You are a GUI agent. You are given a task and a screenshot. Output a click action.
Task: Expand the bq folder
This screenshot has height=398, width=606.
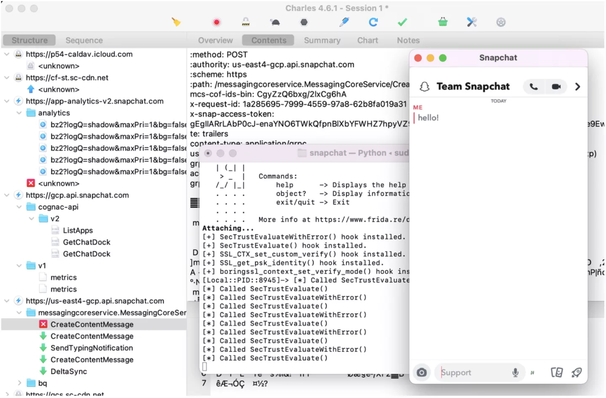coord(19,383)
